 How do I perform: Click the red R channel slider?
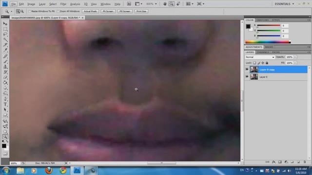point(269,26)
